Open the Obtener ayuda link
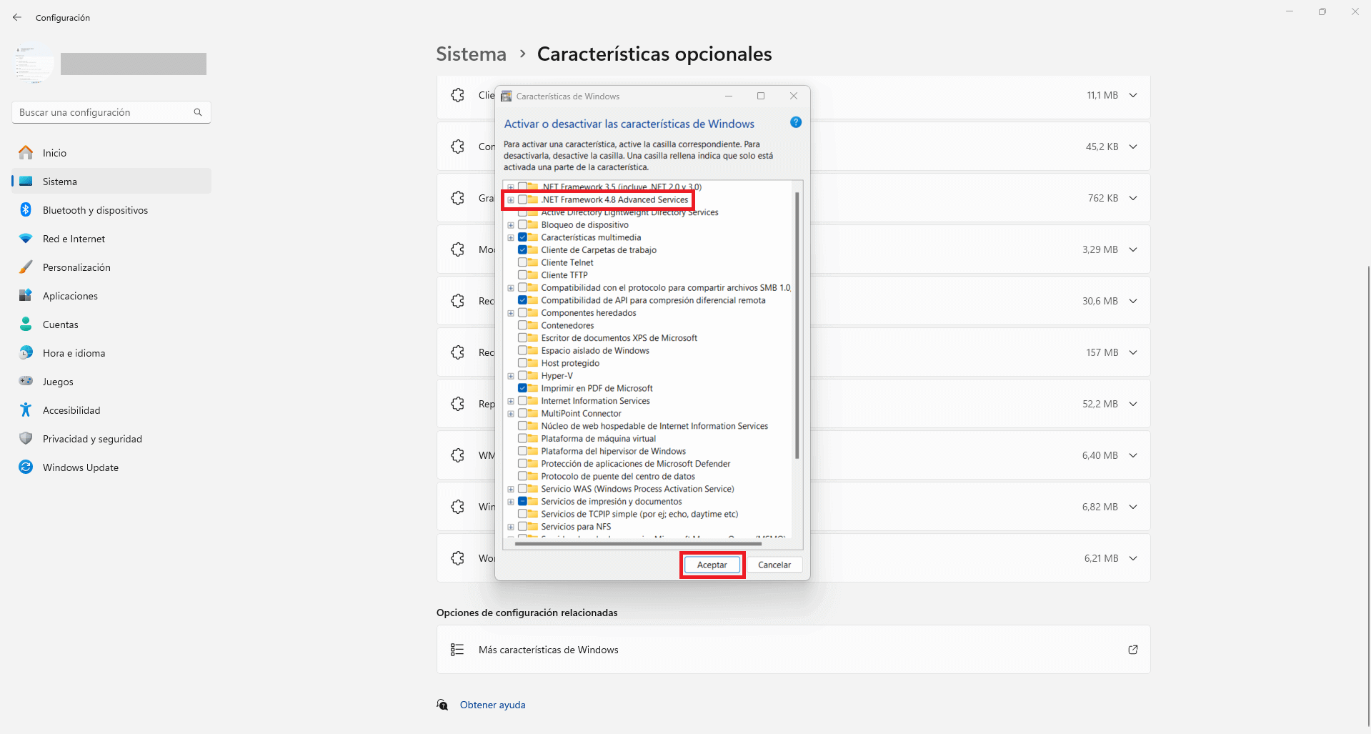1371x734 pixels. point(493,705)
